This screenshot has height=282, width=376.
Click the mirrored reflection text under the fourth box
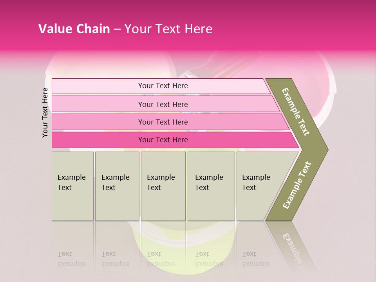[x=209, y=259]
